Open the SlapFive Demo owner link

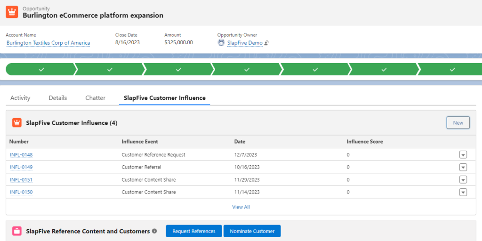(245, 43)
